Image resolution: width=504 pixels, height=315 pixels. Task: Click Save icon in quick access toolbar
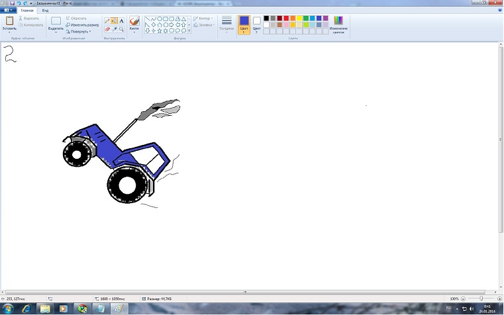pos(12,3)
